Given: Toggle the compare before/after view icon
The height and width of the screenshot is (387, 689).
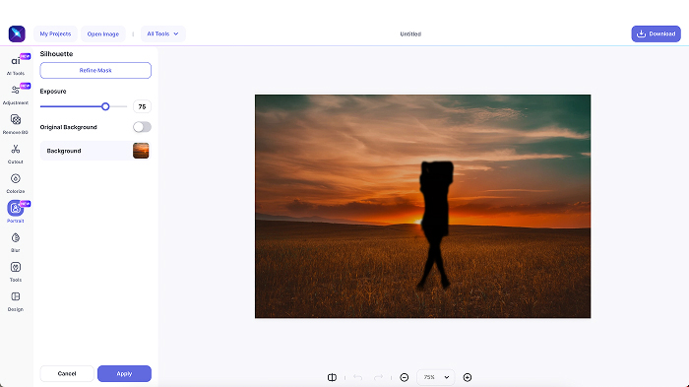Looking at the screenshot, I should pyautogui.click(x=333, y=377).
